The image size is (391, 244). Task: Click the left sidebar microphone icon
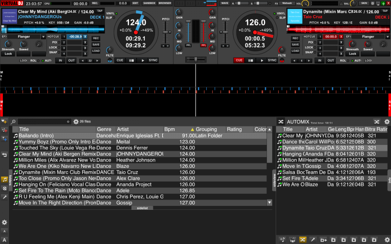tap(4, 197)
